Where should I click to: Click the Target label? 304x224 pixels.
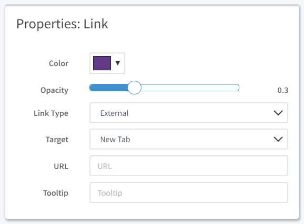[x=57, y=140]
